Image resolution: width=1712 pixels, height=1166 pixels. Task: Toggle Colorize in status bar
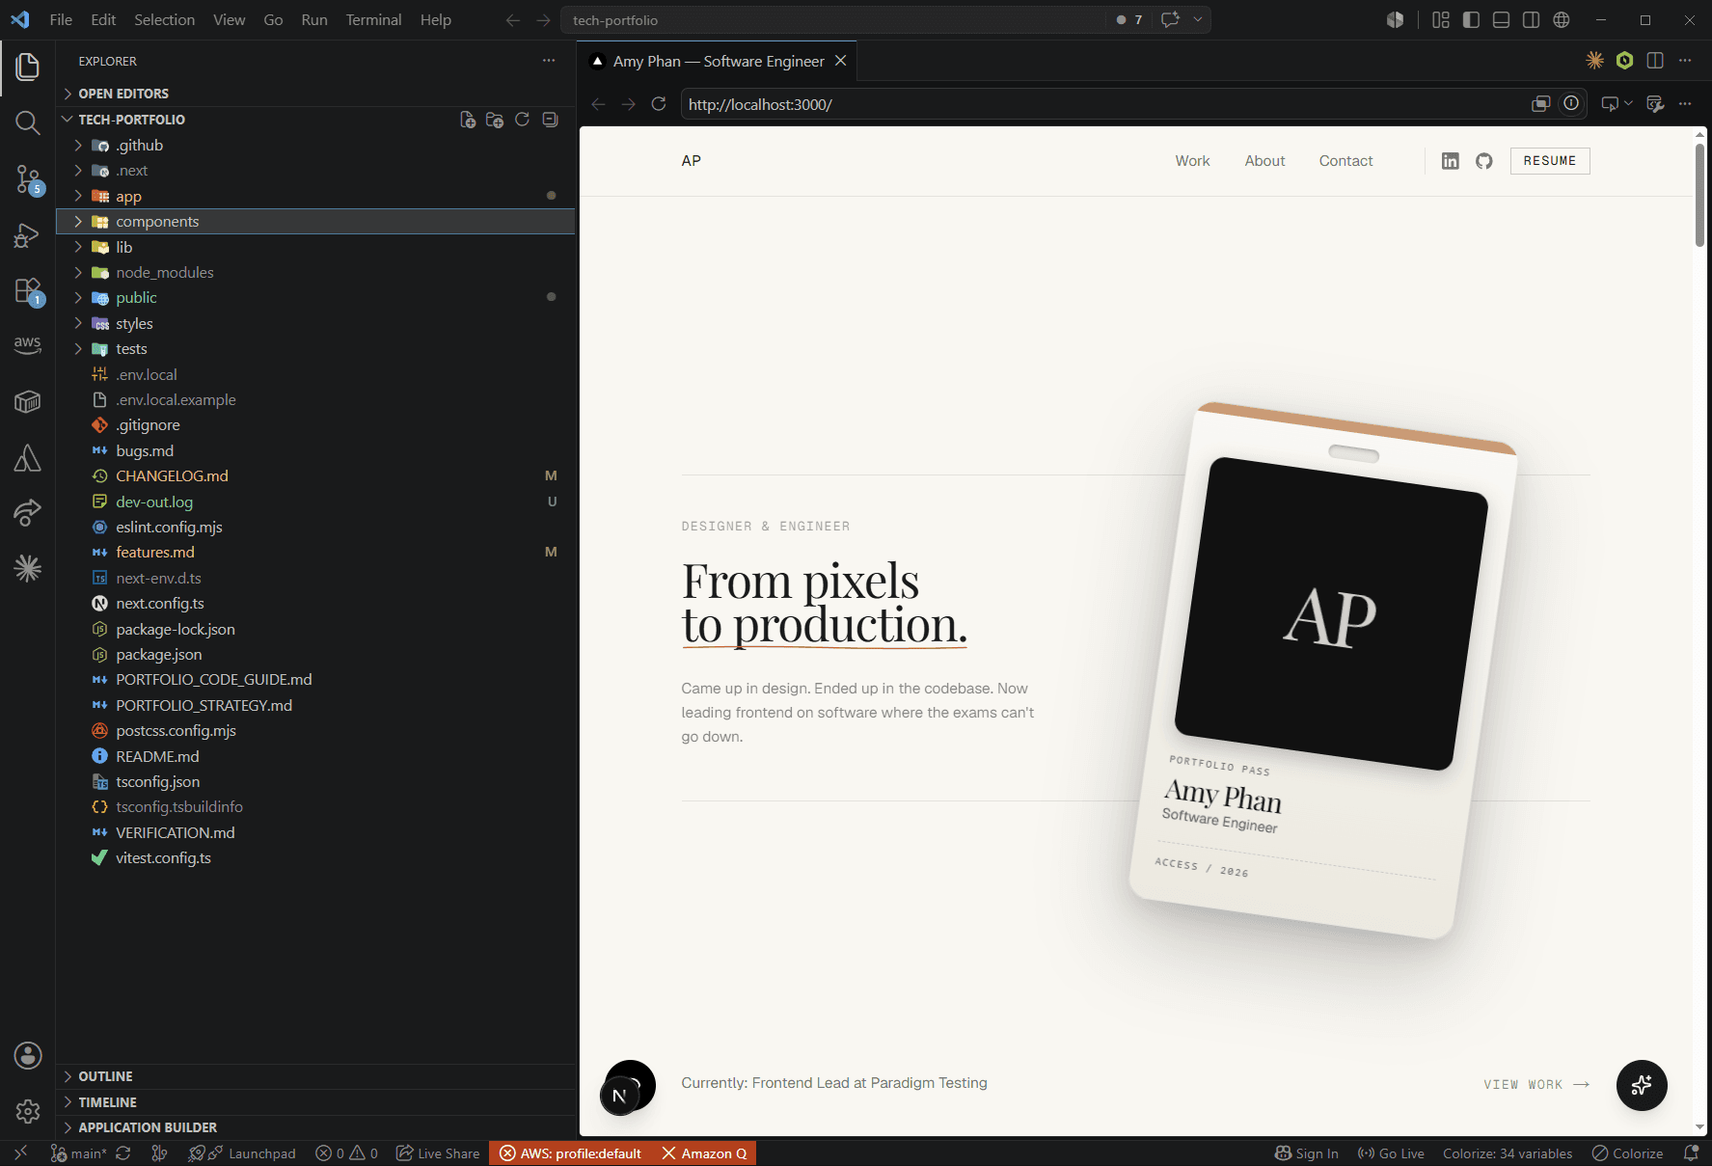(x=1627, y=1153)
